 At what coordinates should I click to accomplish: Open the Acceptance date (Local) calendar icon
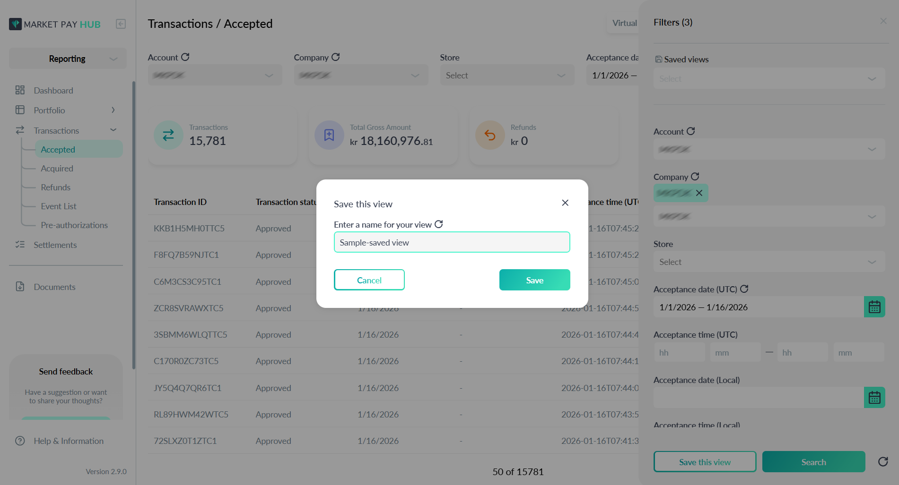pos(874,398)
